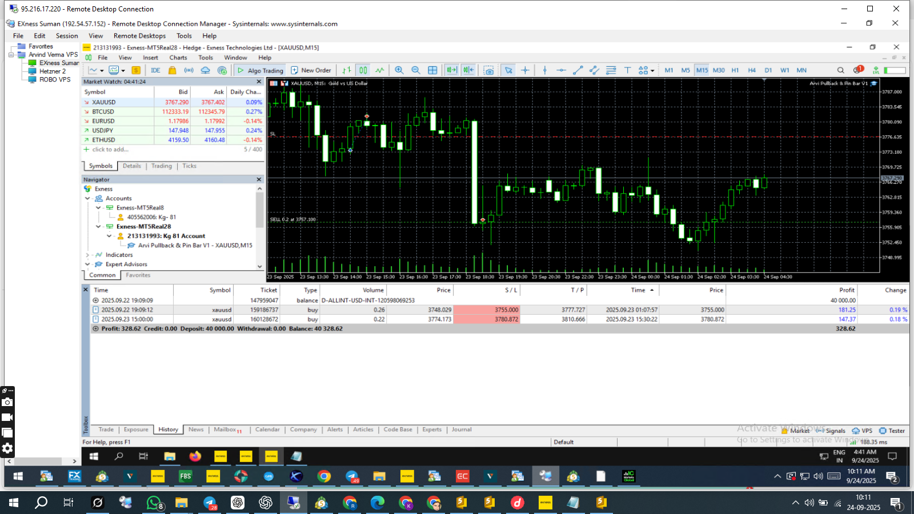Expand the Indicators tree node
This screenshot has height=514, width=914.
tap(87, 255)
